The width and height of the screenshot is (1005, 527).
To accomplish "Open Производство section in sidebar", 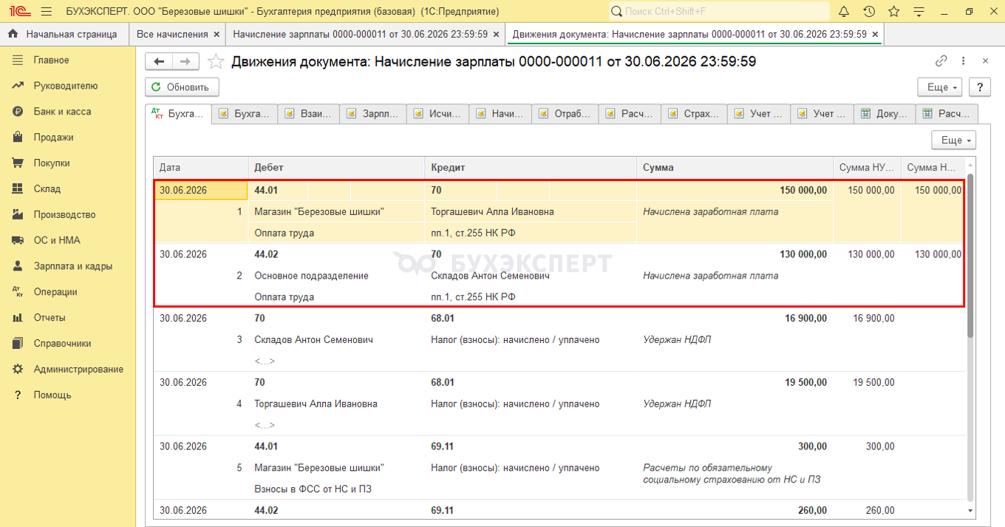I will pos(64,214).
